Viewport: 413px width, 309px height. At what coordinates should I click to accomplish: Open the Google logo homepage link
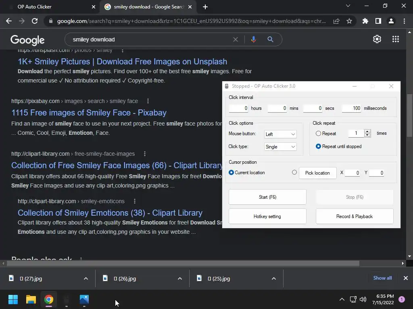[27, 40]
